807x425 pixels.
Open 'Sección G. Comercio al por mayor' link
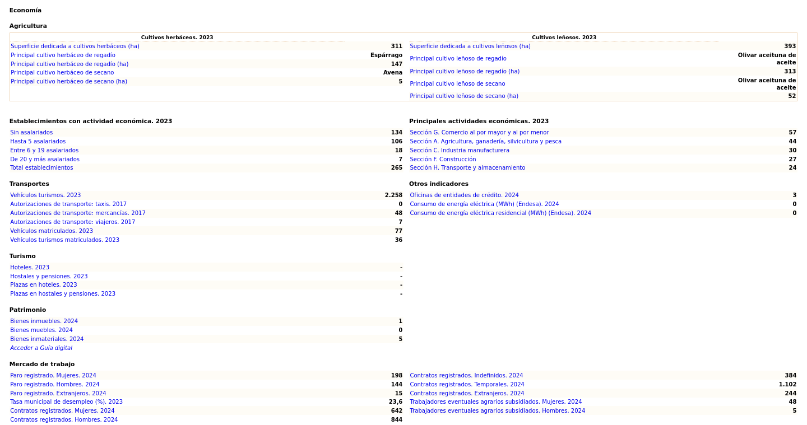(479, 133)
